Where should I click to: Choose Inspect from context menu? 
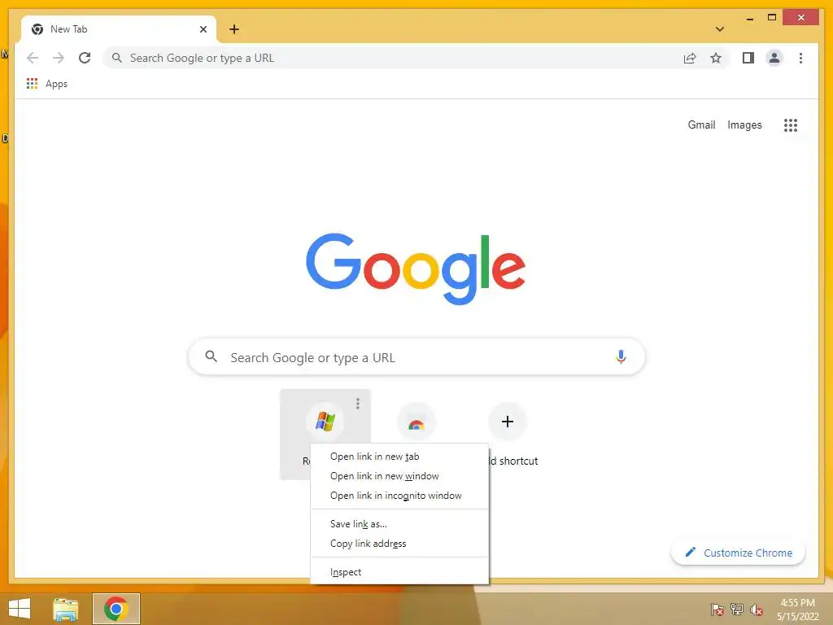pyautogui.click(x=399, y=572)
